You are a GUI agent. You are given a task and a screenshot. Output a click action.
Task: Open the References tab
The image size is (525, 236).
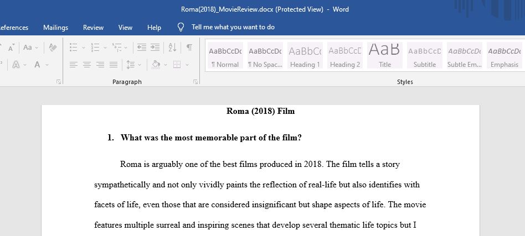pos(14,28)
